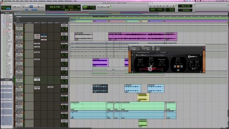229x129 pixels.
Task: Select the dark blue audio clip
Action: tap(100, 89)
